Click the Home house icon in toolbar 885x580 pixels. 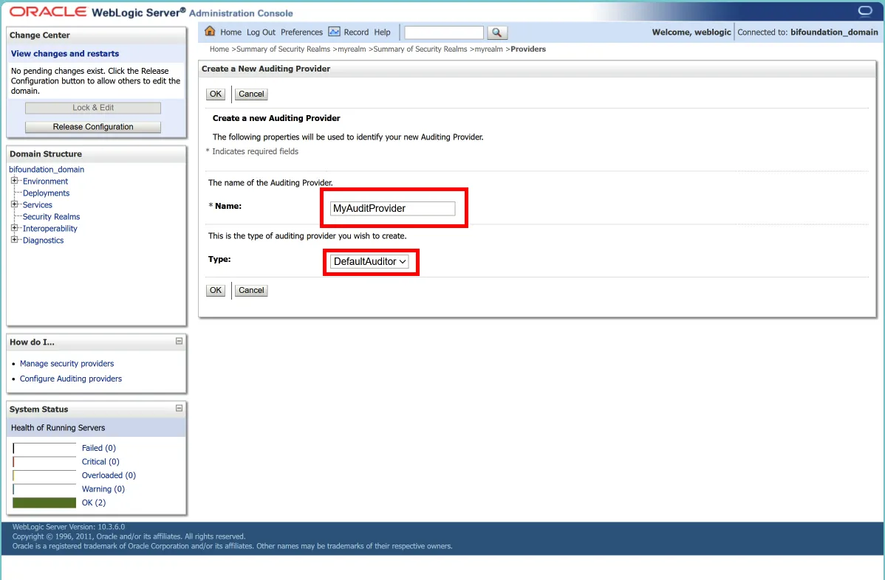210,32
